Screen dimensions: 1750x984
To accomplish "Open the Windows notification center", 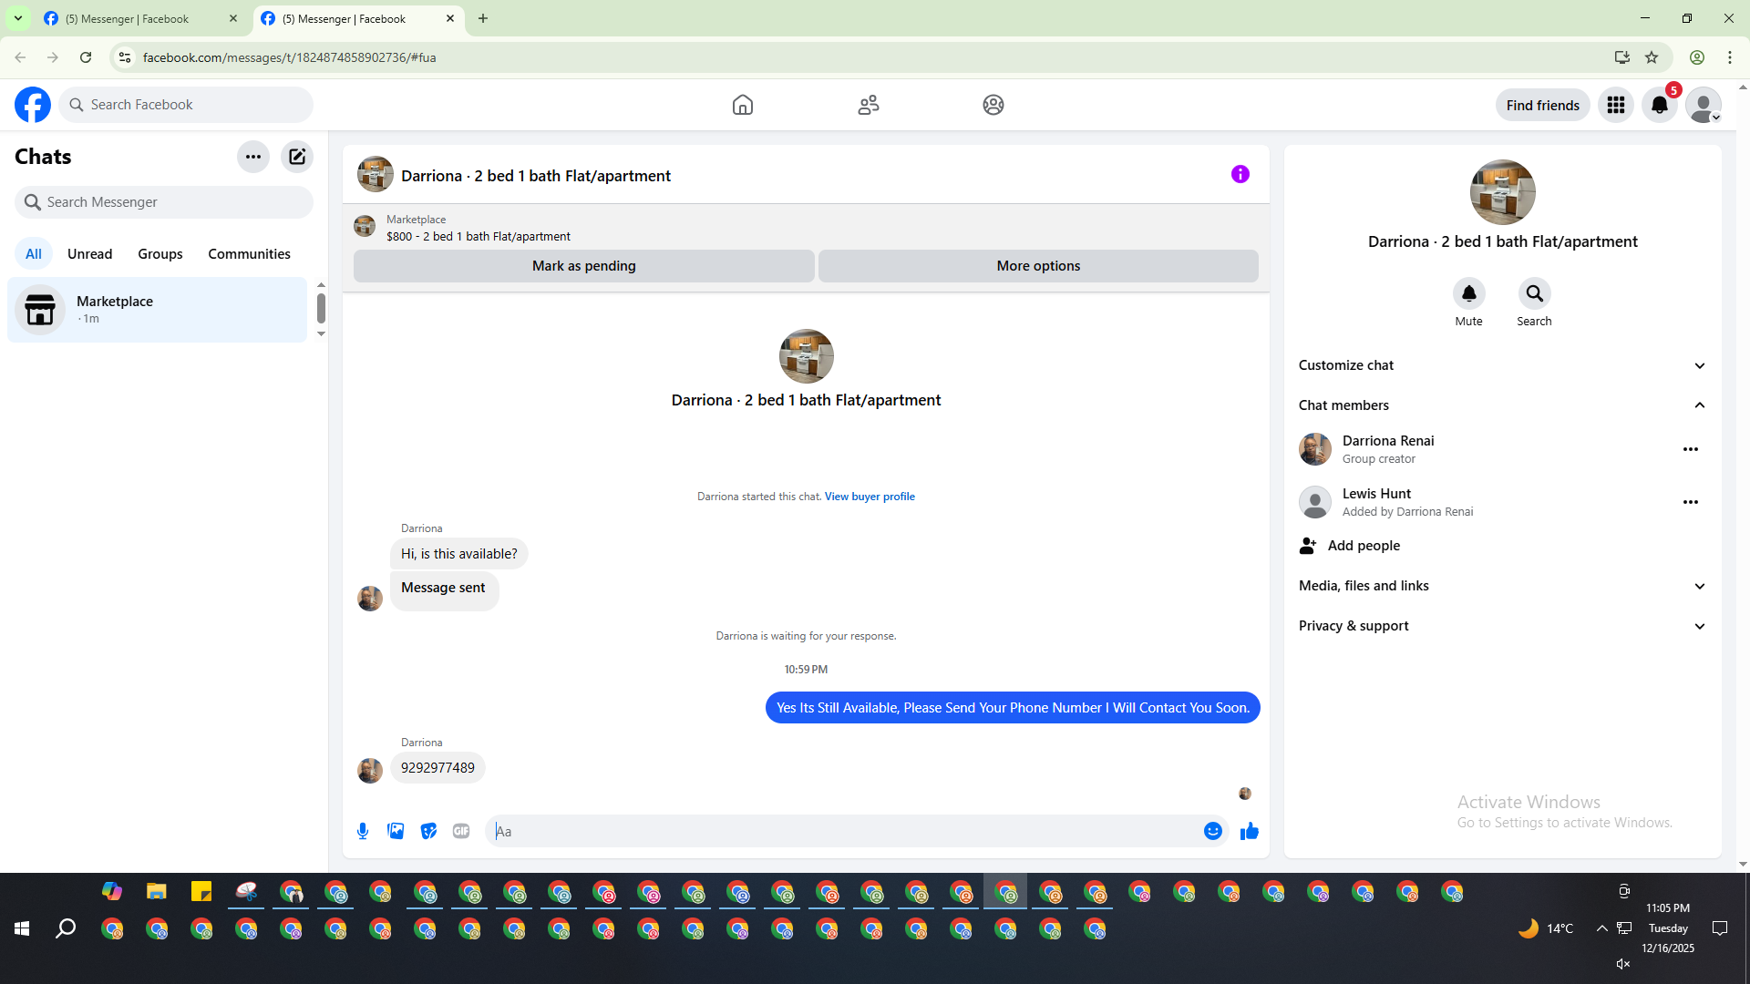I will coord(1720,928).
